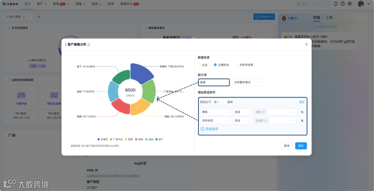Screen dimensions: 374x191
Task: Remove the 丢单 tag from filter
Action: (x=263, y=112)
